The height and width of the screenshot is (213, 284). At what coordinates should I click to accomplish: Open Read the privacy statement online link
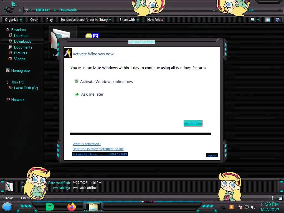coord(98,149)
